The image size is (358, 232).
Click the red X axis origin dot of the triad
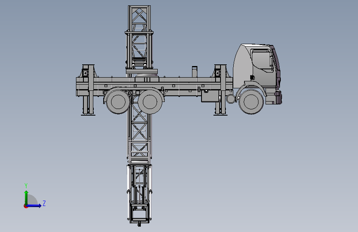coord(26,206)
